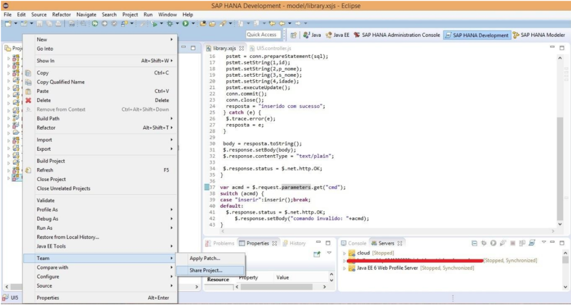This screenshot has height=305, width=571.
Task: Select Refresh in the context menu
Action: click(45, 170)
